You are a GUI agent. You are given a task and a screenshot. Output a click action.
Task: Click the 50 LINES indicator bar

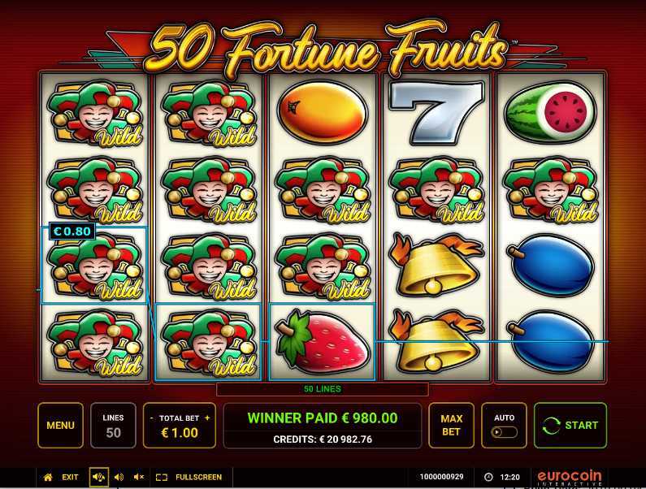(x=322, y=389)
